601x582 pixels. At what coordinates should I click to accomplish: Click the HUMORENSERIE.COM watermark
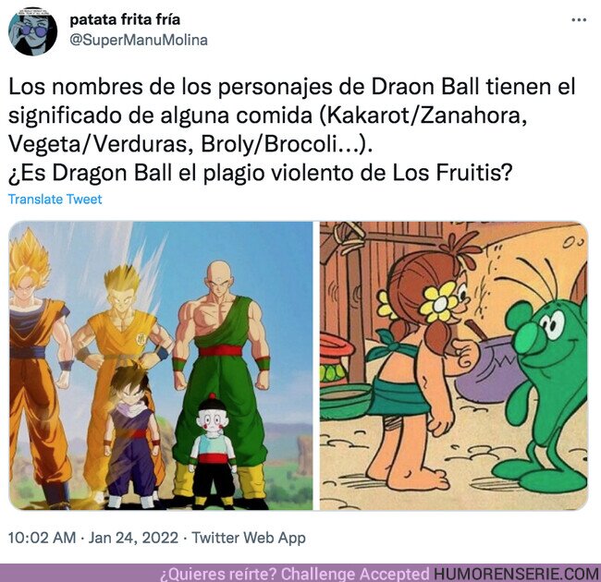pyautogui.click(x=516, y=574)
